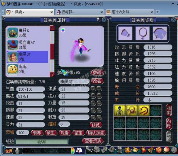Click the 放生 release button

click(x=51, y=133)
